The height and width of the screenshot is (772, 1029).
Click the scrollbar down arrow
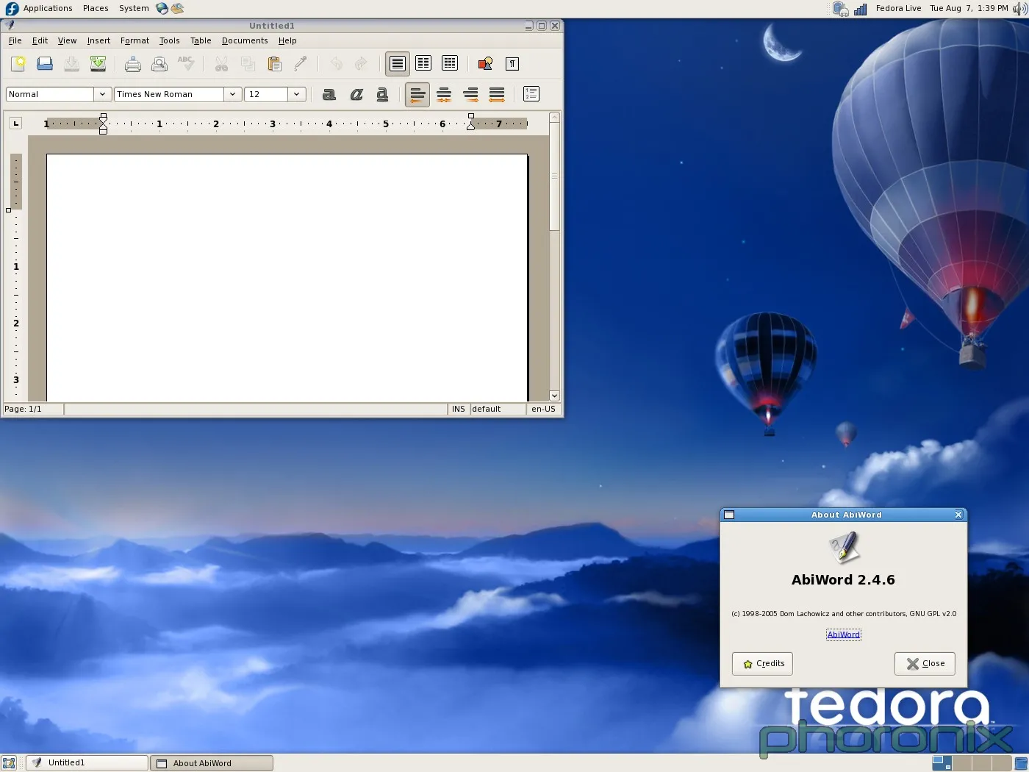pos(555,396)
